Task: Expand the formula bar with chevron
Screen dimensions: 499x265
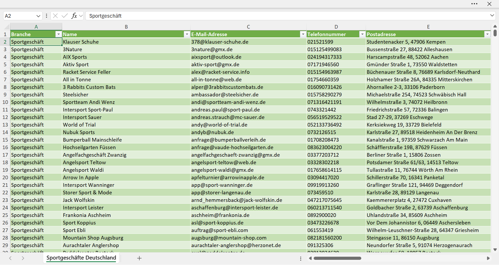Action: pos(492,16)
